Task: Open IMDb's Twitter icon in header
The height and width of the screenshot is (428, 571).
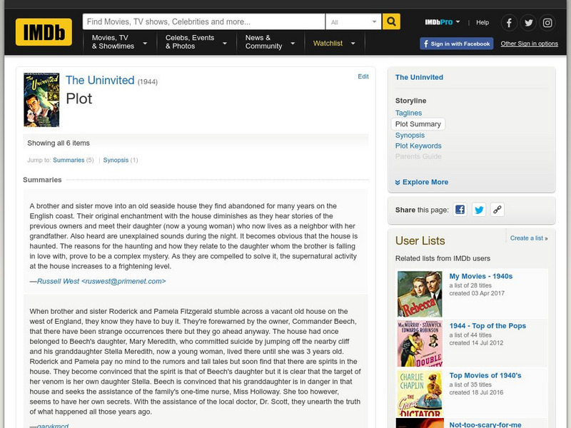Action: tap(528, 23)
